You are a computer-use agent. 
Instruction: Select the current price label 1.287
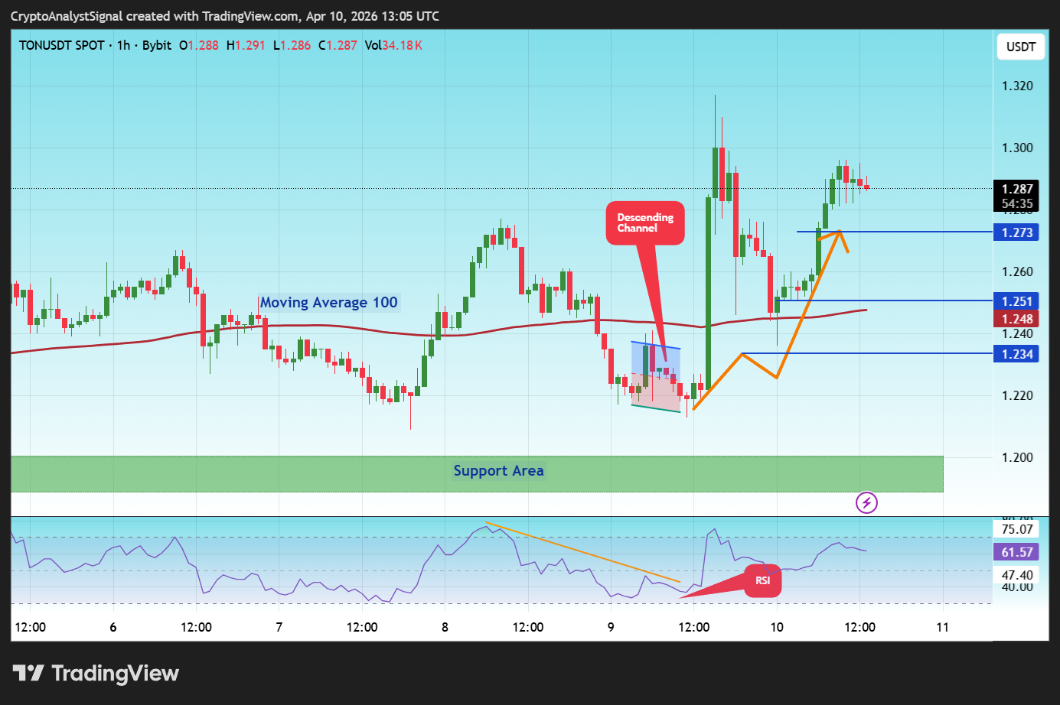pos(1017,189)
